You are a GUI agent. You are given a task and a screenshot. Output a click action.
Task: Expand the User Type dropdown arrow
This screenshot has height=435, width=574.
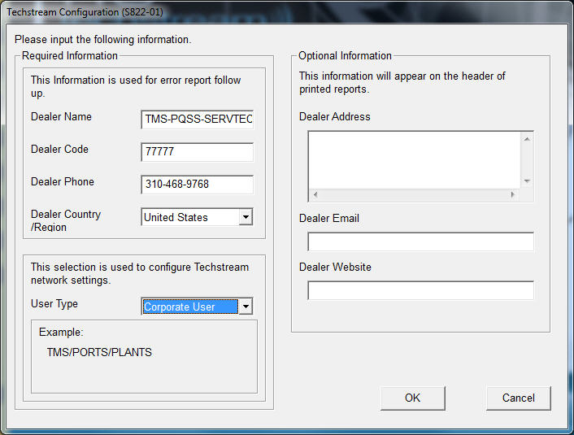246,307
